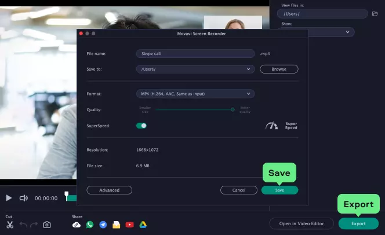385x235 pixels.
Task: Edit the File name field
Action: click(x=195, y=53)
